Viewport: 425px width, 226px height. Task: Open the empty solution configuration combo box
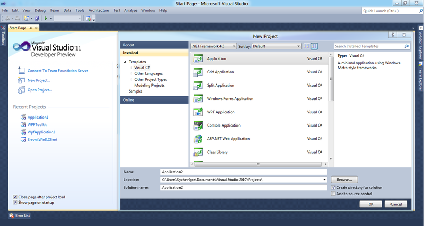(x=68, y=18)
